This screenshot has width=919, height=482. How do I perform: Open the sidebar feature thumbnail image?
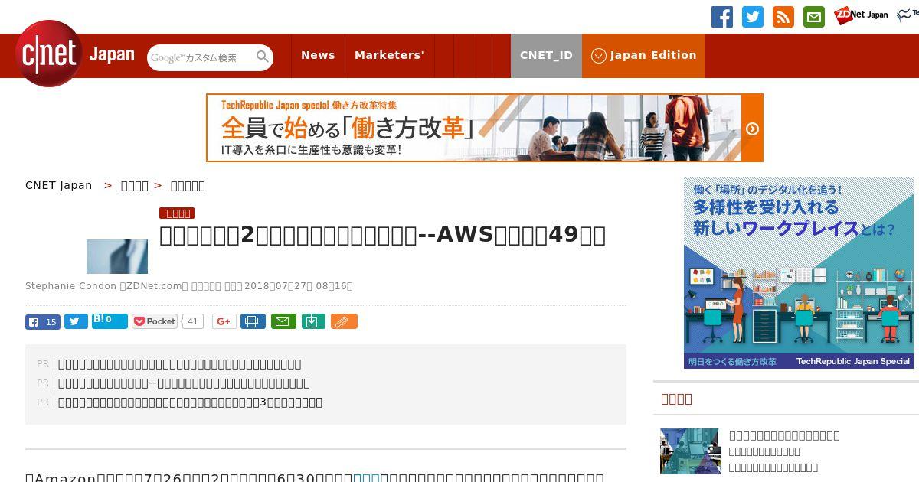(x=690, y=451)
